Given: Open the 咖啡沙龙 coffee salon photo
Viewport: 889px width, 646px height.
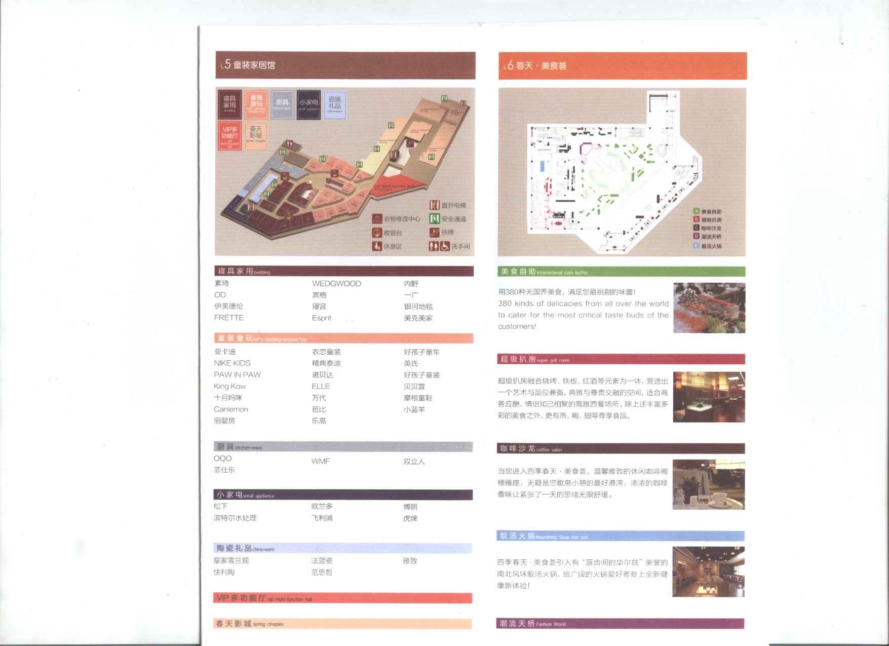Looking at the screenshot, I should coord(708,485).
